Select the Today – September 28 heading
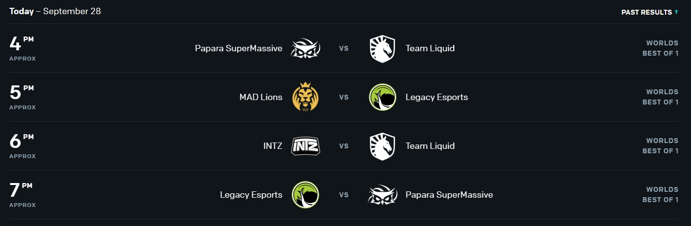Image resolution: width=691 pixels, height=226 pixels. [55, 11]
